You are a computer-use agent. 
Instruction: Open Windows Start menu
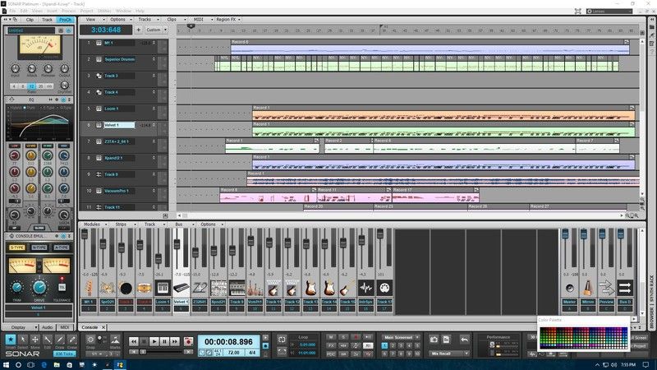coord(6,365)
